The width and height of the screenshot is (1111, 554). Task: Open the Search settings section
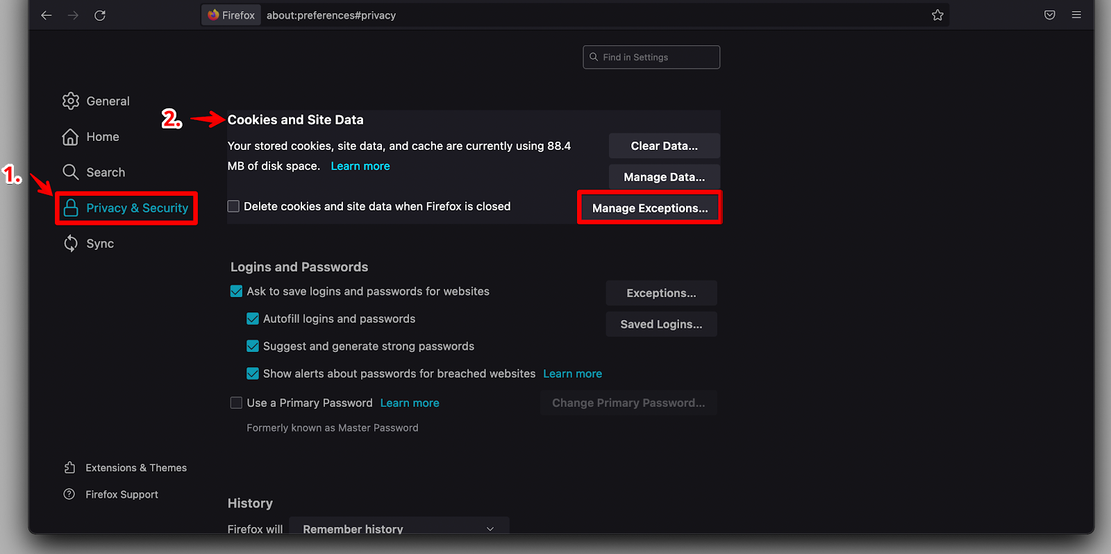coord(106,172)
